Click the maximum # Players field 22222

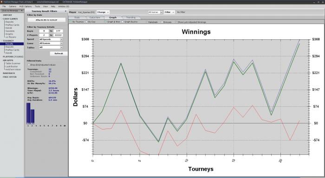[58, 35]
